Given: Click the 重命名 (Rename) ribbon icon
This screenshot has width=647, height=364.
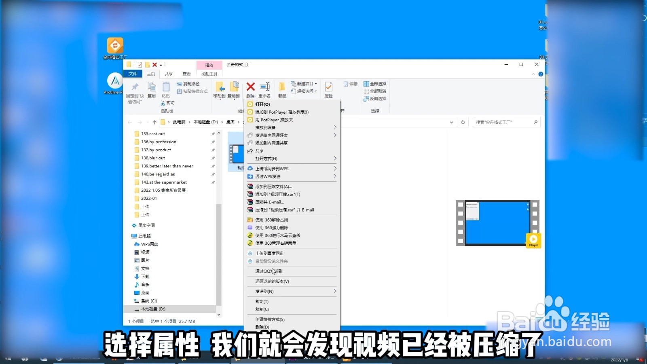Looking at the screenshot, I should pyautogui.click(x=264, y=90).
